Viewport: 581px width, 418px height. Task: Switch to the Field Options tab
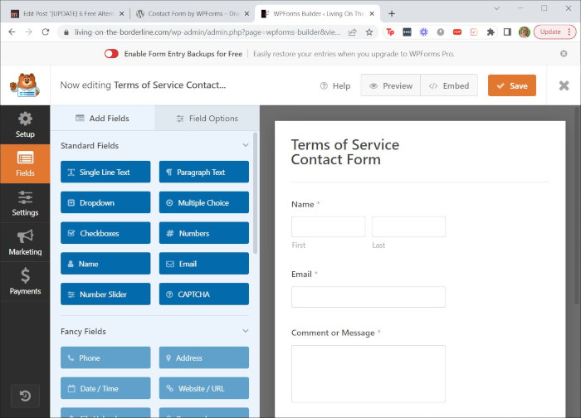tap(207, 119)
